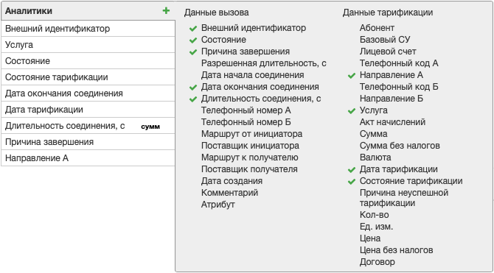
Task: Add Направление Б option
Action: (x=392, y=99)
